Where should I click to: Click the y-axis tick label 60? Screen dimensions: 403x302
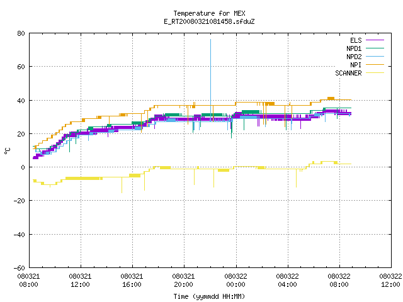click(21, 67)
